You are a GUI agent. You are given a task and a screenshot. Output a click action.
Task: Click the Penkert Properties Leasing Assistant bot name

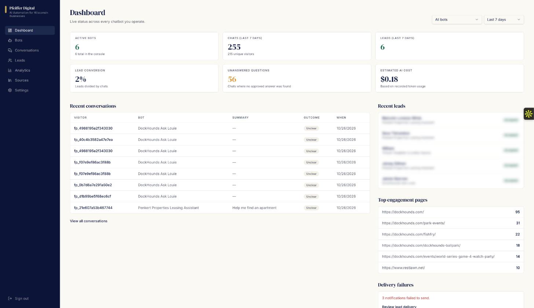(168, 208)
